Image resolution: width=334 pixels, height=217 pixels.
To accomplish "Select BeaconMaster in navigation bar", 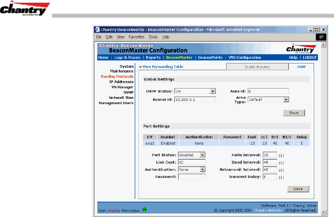I will click(179, 57).
